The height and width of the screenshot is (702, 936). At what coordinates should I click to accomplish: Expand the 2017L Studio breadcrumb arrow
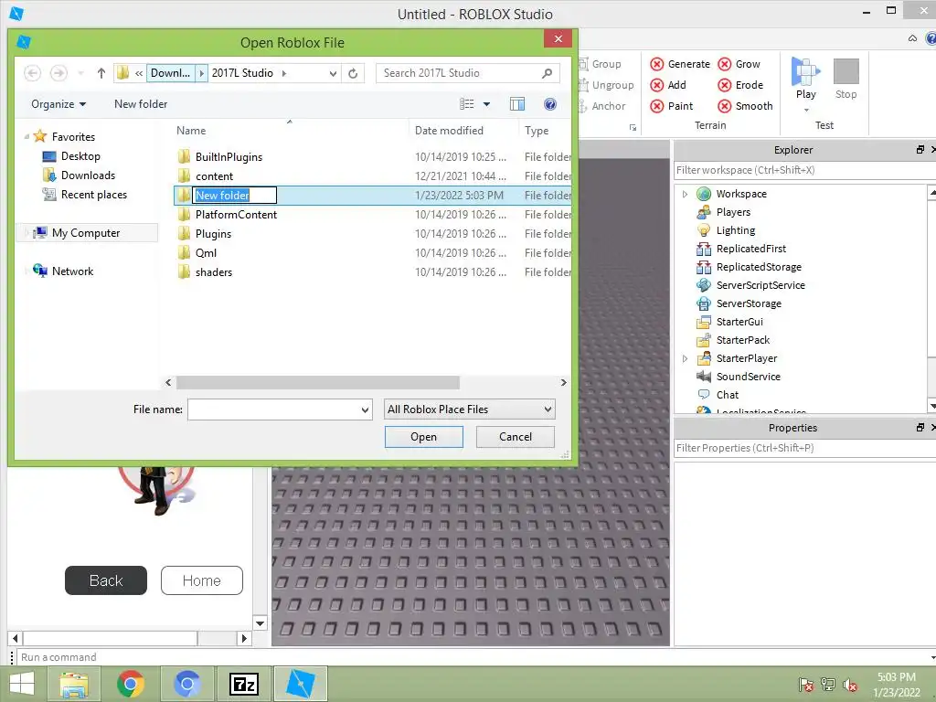coord(284,73)
